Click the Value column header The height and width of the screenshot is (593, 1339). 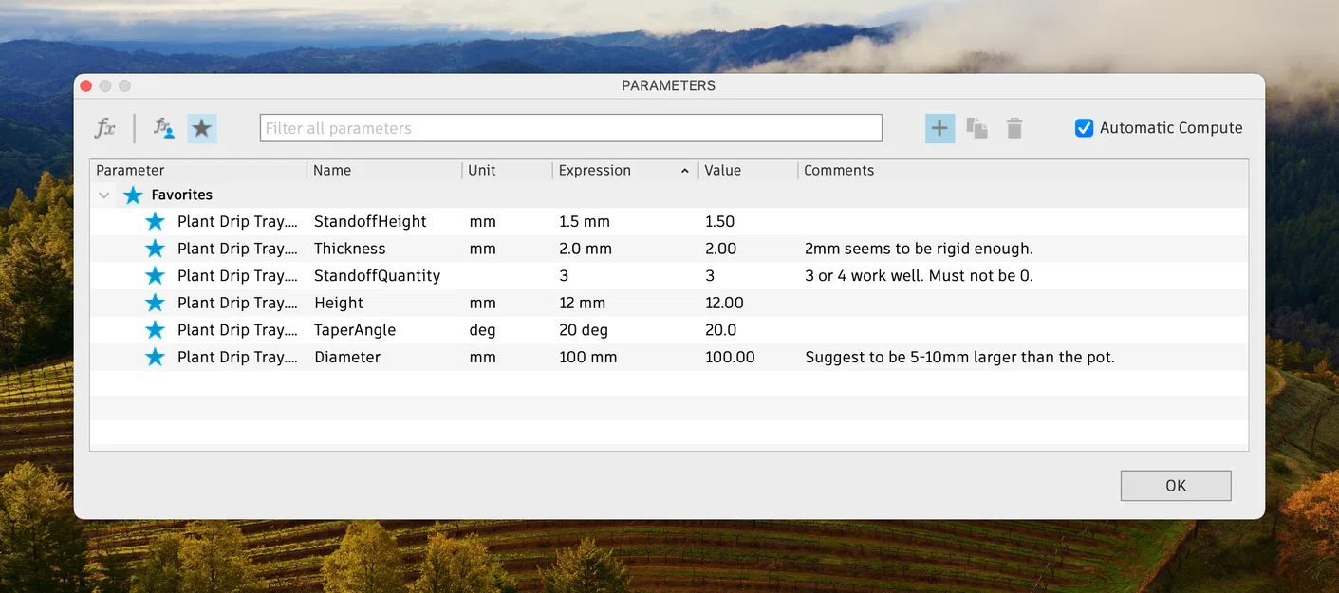point(748,171)
